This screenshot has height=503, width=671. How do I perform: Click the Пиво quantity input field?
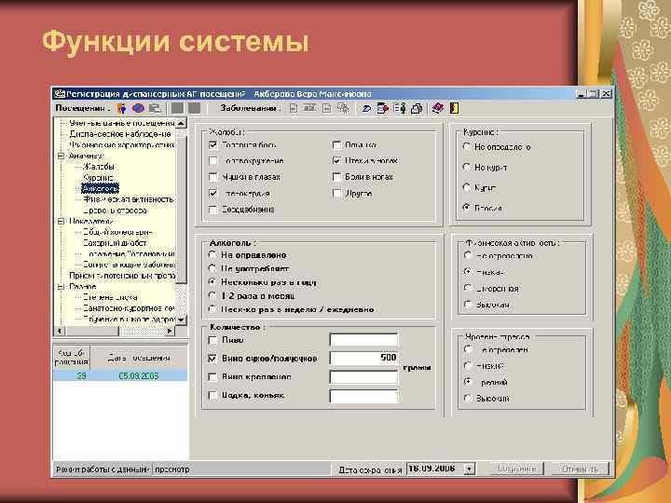pos(363,341)
